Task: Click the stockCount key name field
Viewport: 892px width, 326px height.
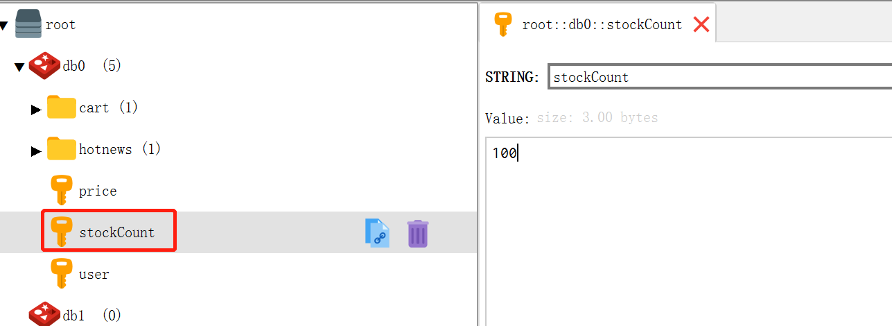Action: 719,77
